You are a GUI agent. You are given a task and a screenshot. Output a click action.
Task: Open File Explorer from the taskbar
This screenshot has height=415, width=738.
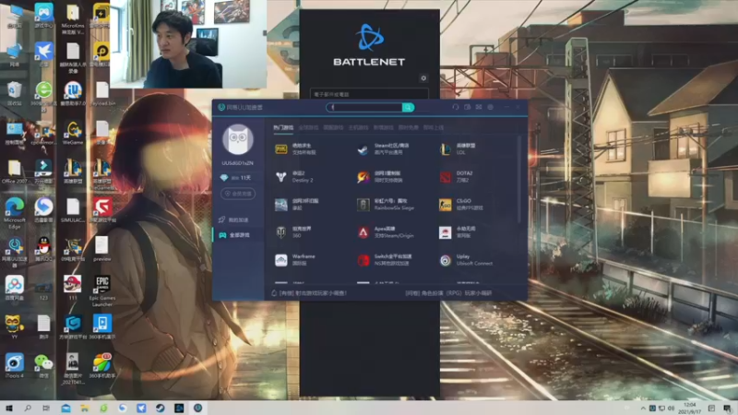coord(84,408)
